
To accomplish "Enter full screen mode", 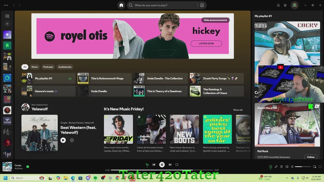I will point(320,167).
